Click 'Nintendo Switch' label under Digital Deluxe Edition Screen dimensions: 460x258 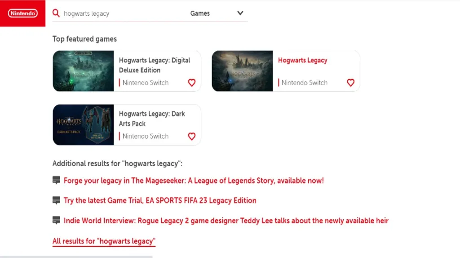pyautogui.click(x=146, y=83)
